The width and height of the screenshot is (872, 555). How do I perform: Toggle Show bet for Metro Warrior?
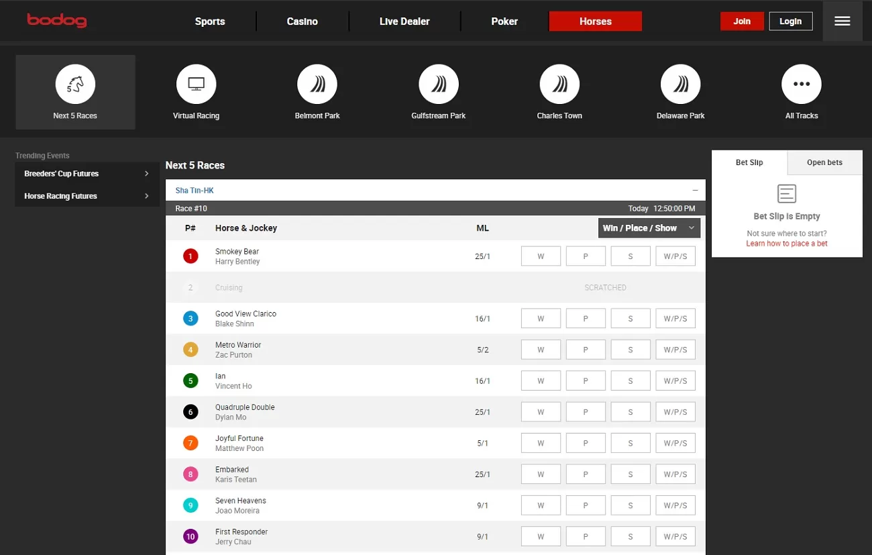pyautogui.click(x=631, y=350)
